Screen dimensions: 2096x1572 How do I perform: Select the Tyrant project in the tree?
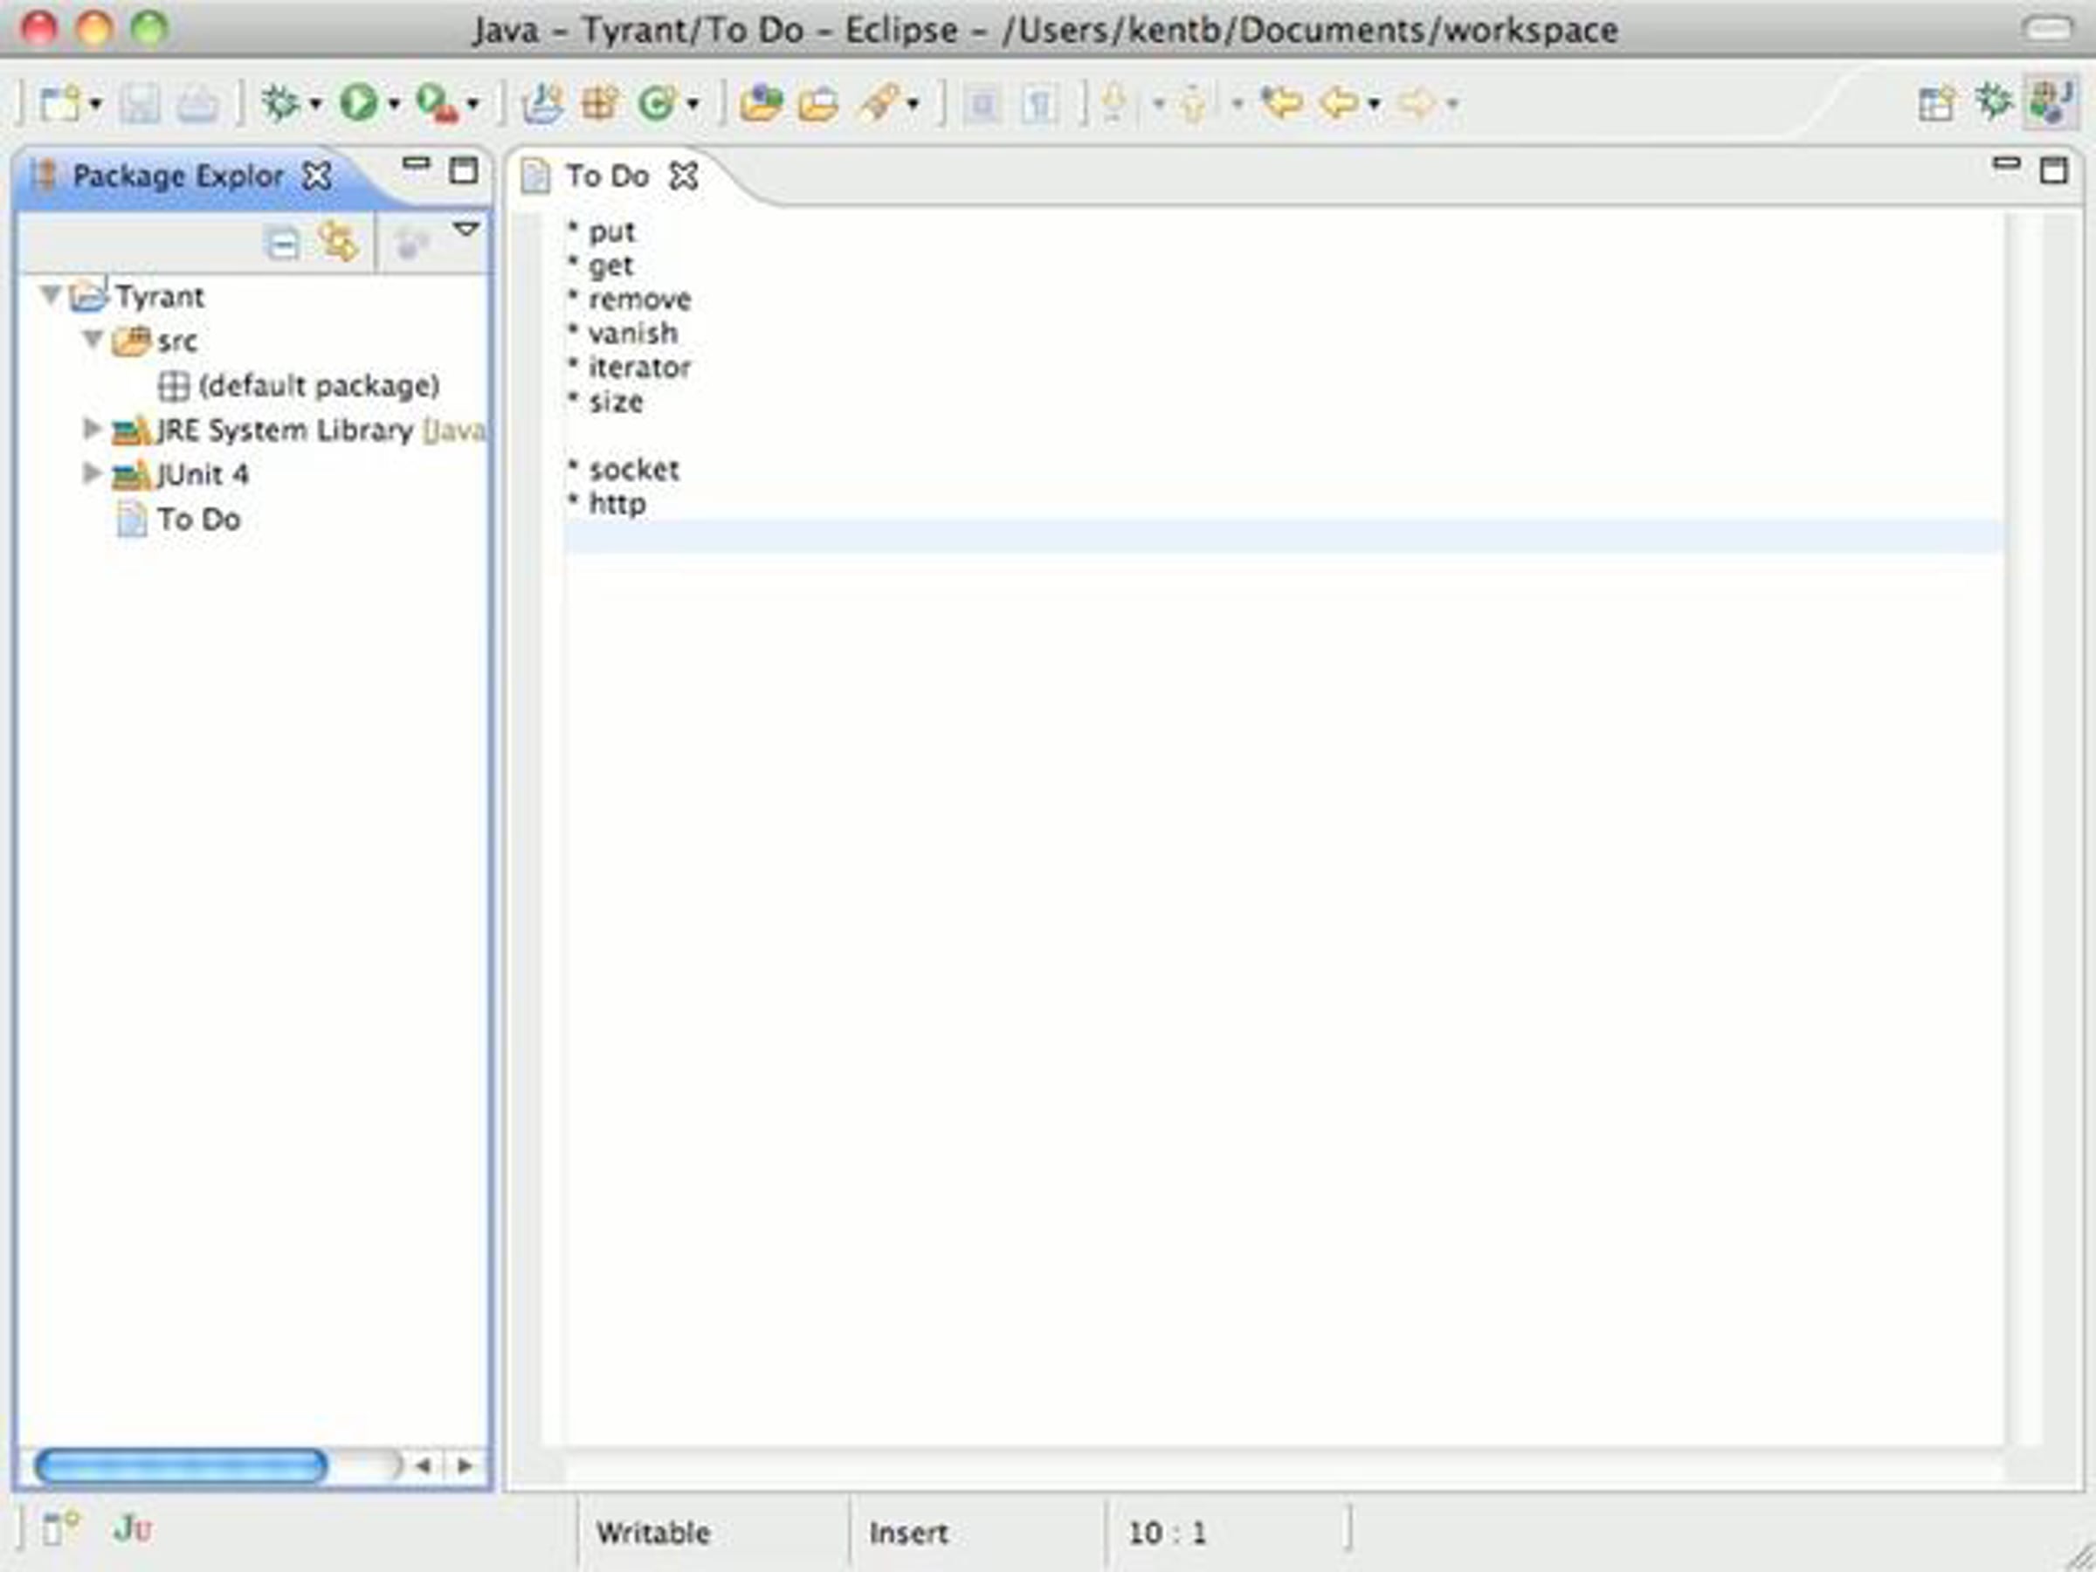(x=159, y=297)
